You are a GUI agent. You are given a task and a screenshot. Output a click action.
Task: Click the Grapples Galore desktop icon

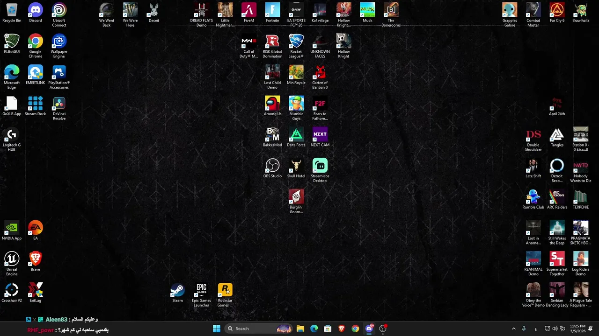(510, 15)
